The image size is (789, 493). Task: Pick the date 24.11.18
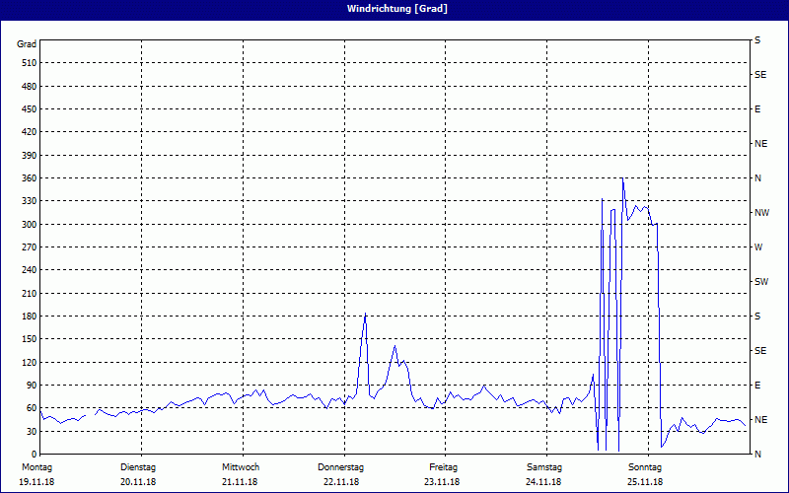click(x=543, y=482)
